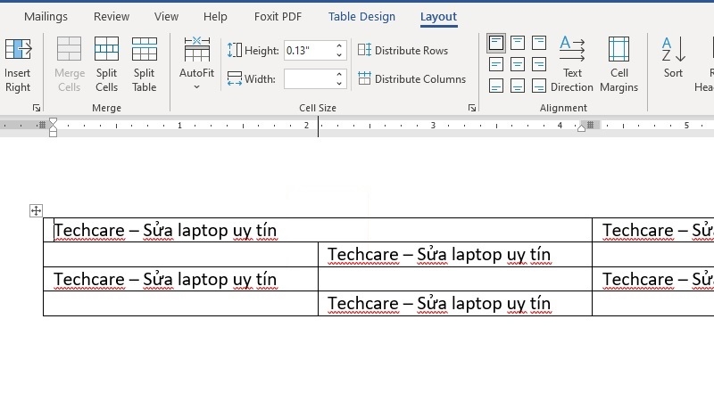The width and height of the screenshot is (714, 401).
Task: Open the Split Cells dialog
Action: [106, 64]
